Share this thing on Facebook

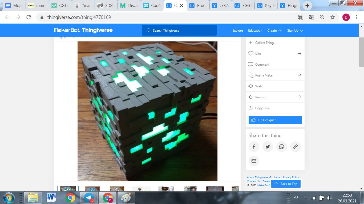click(254, 147)
